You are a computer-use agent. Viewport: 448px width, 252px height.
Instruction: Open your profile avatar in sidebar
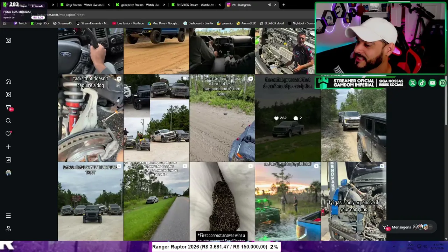click(8, 173)
